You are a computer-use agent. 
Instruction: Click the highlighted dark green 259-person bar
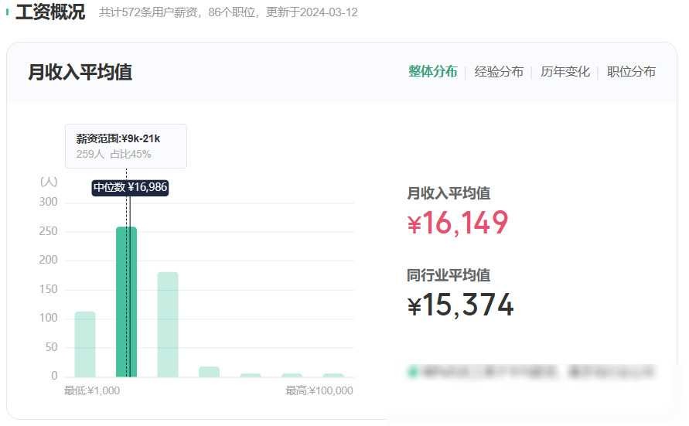[126, 302]
